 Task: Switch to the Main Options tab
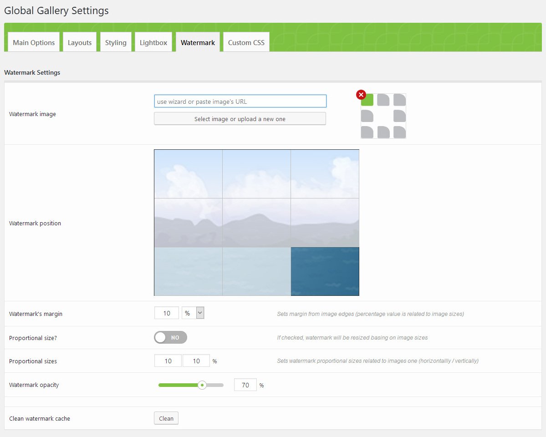[x=34, y=42]
